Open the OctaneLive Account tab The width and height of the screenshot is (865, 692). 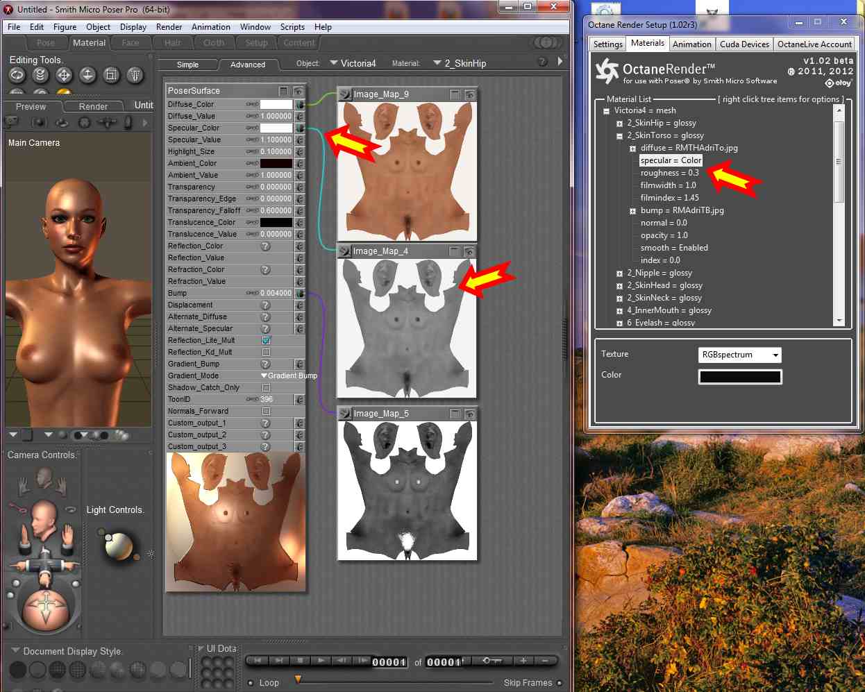814,44
